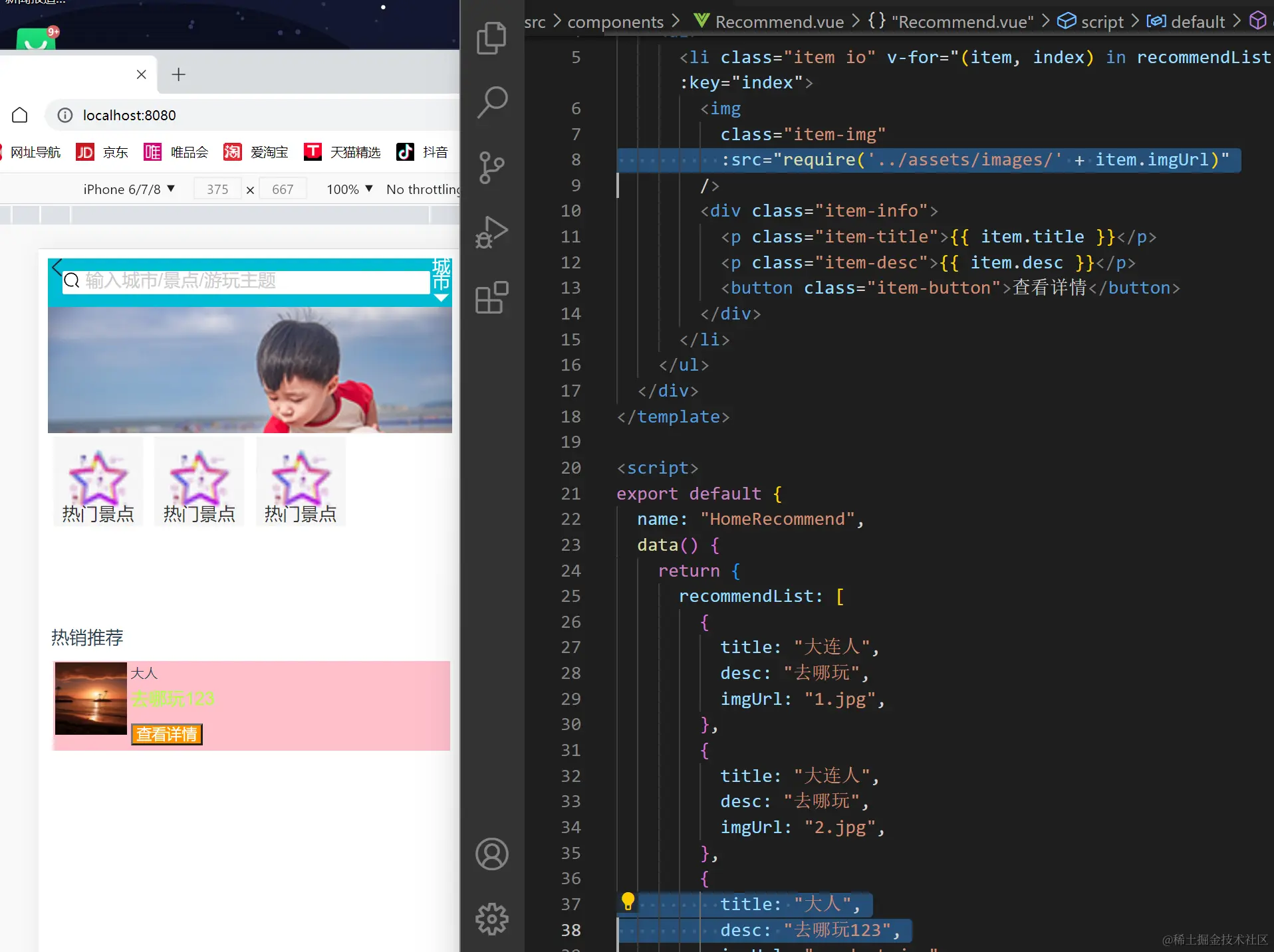Image resolution: width=1274 pixels, height=952 pixels.
Task: Click the device height field showing 667
Action: (283, 189)
